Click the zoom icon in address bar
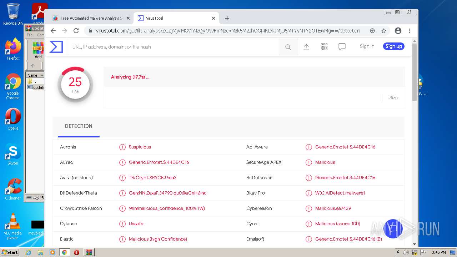Viewport: 457px width, 257px height. tap(372, 31)
